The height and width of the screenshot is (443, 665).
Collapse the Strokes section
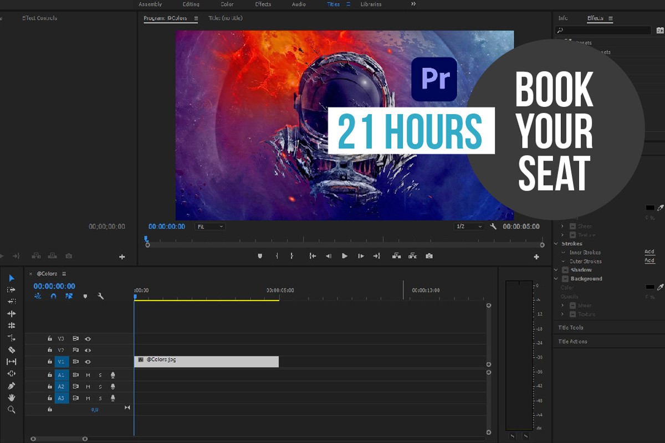[556, 244]
